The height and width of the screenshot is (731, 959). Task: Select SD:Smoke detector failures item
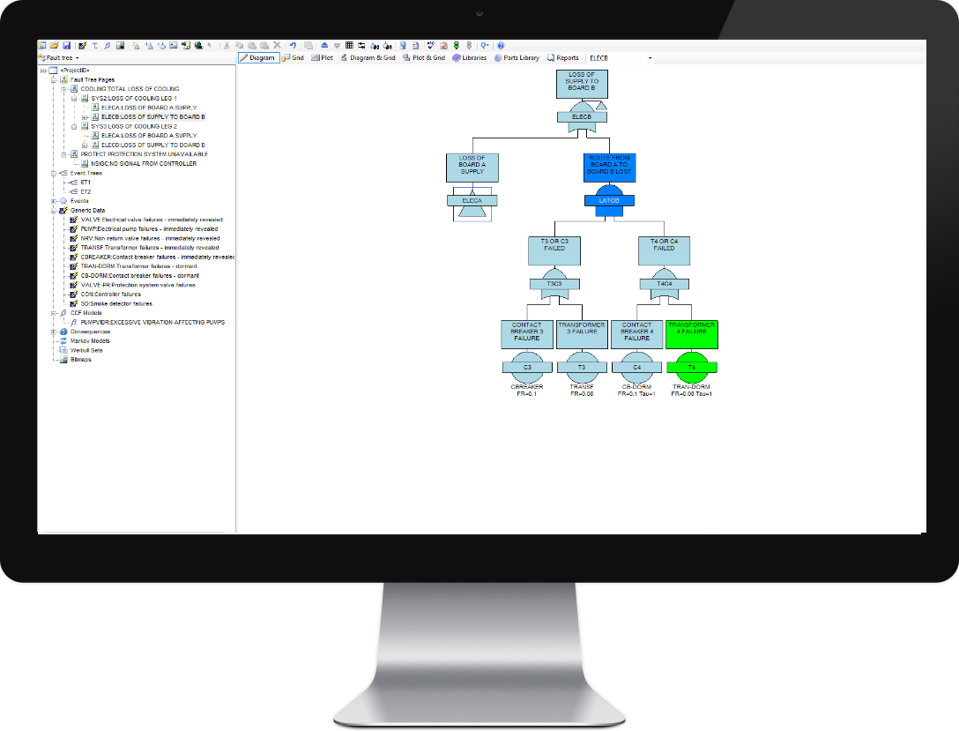pyautogui.click(x=116, y=303)
